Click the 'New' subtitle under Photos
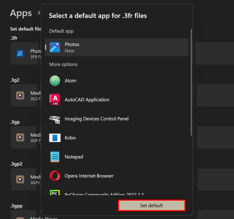234x219 pixels. [69, 51]
